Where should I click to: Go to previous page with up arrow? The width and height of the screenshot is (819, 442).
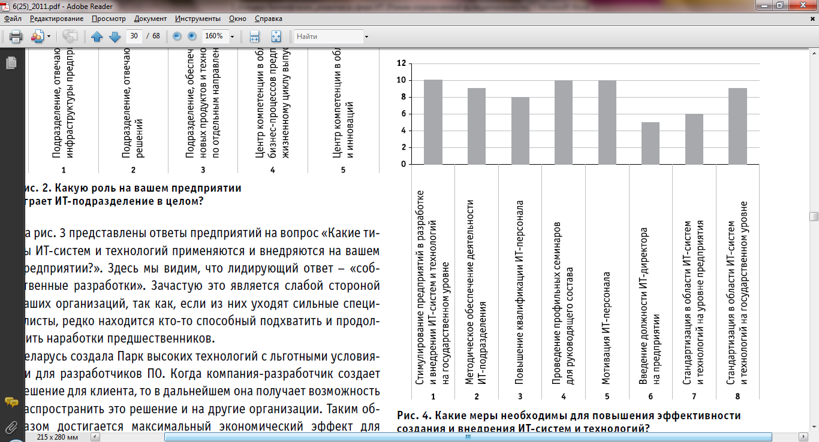pos(97,37)
